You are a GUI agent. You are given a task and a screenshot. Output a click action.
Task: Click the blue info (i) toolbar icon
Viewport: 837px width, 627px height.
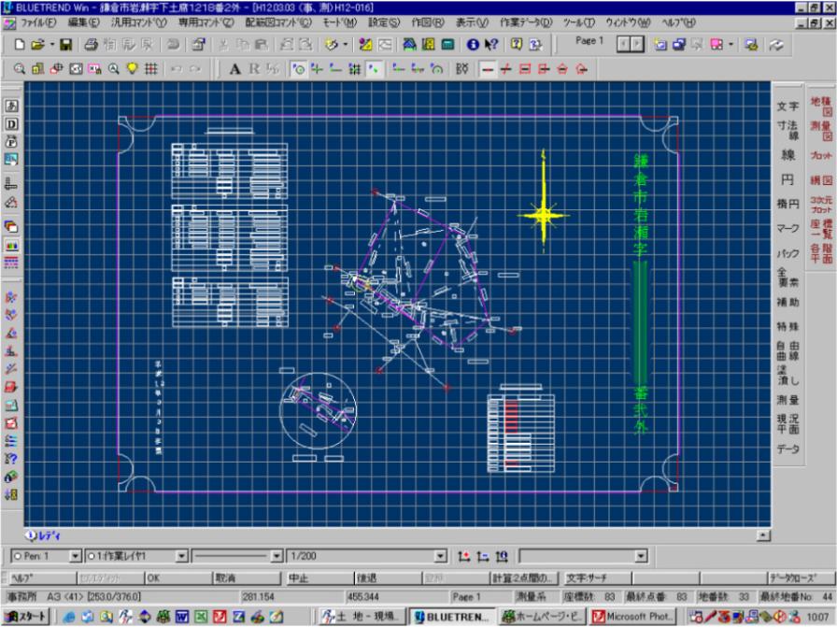click(472, 43)
